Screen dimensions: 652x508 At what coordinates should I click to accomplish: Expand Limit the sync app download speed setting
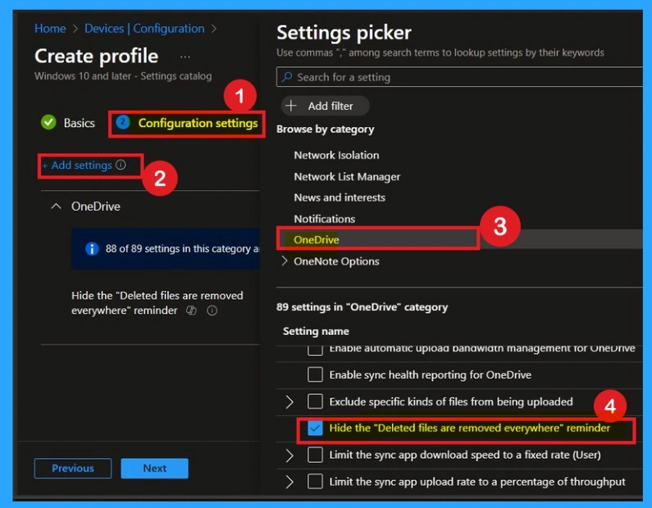pos(289,455)
